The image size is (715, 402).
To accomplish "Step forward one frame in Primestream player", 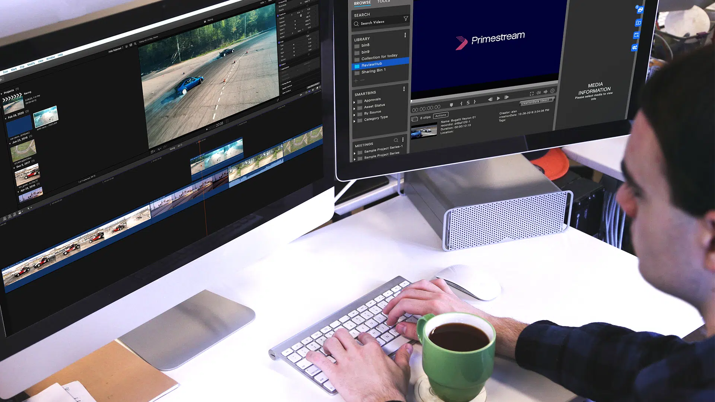I will coord(506,98).
